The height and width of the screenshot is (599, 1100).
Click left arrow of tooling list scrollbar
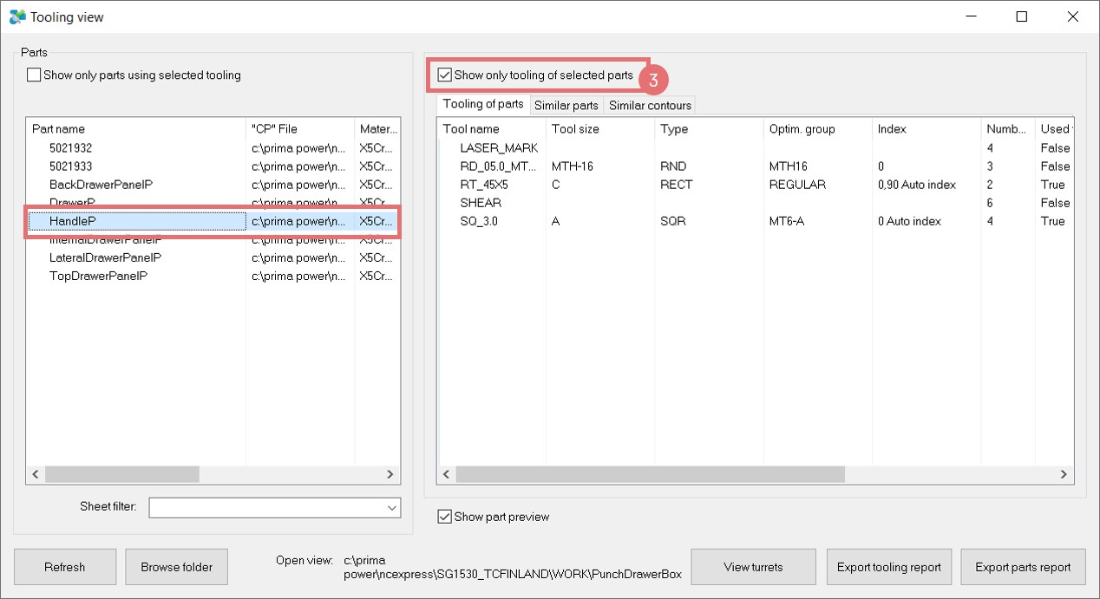(x=448, y=474)
